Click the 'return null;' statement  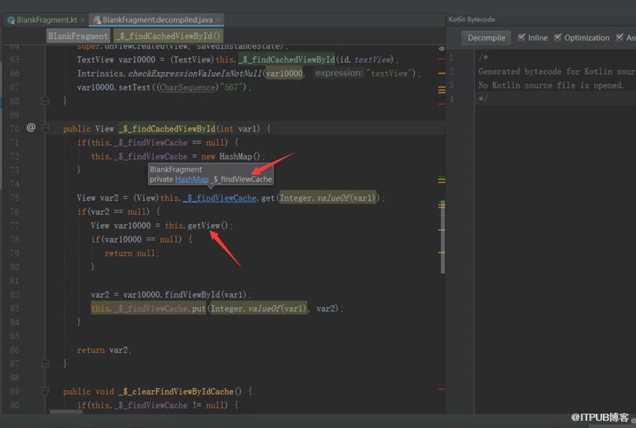132,253
